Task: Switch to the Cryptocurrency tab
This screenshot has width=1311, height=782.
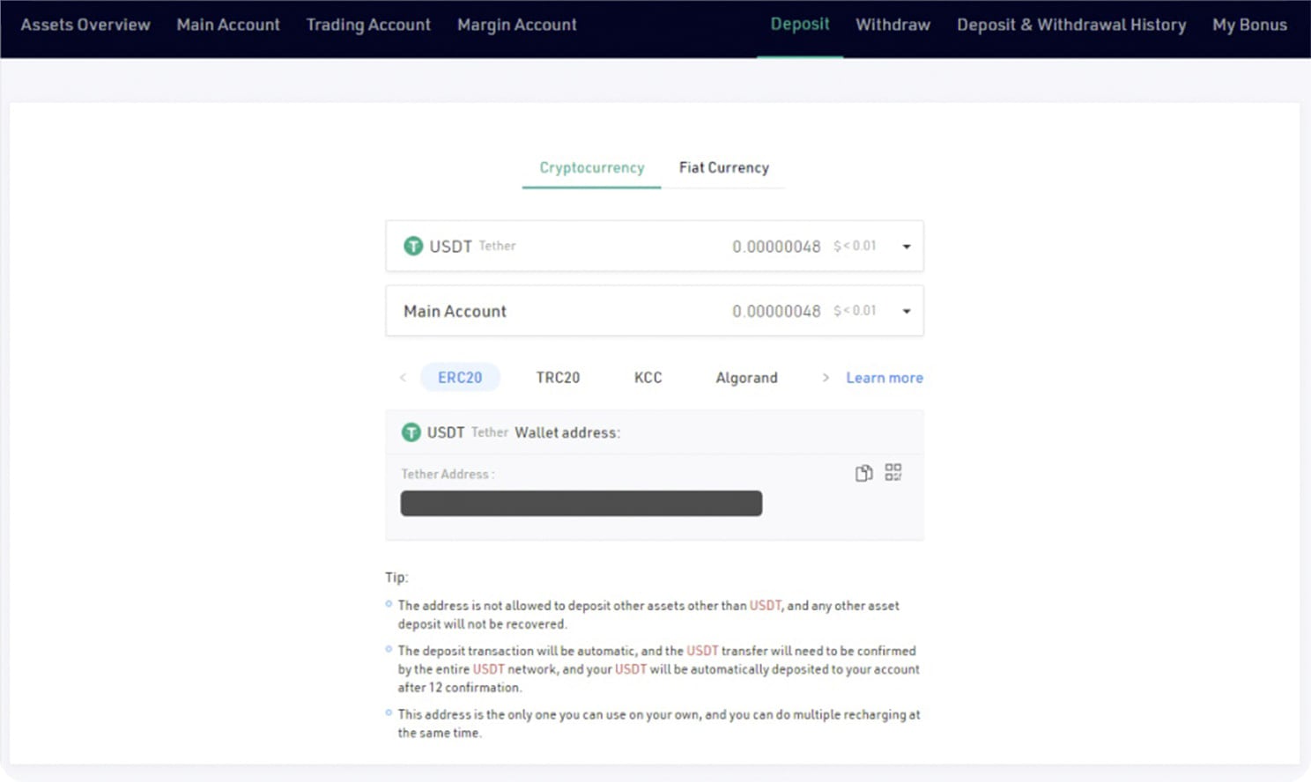Action: 591,167
